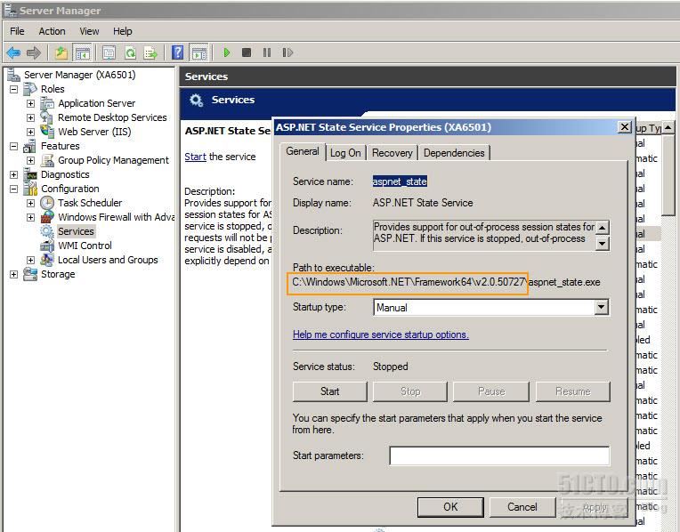
Task: Expand the Local Users and Groups node
Action: click(x=31, y=260)
